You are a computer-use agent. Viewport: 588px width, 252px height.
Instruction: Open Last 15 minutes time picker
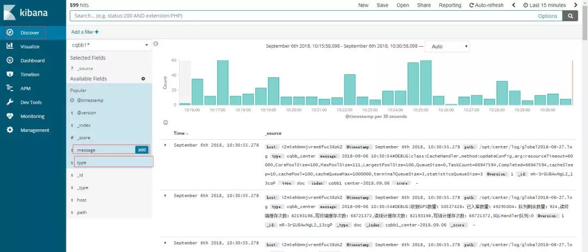(x=544, y=5)
